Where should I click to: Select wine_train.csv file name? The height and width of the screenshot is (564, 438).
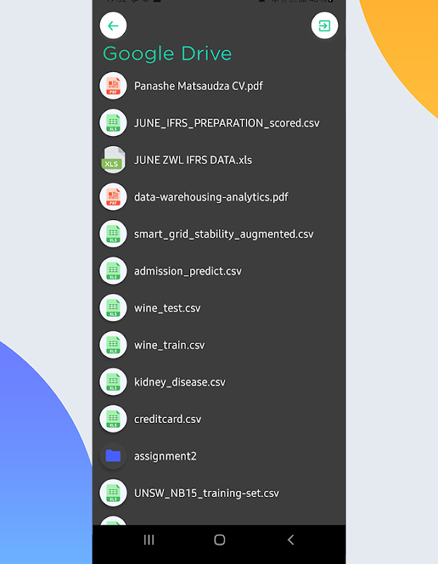[x=169, y=345]
